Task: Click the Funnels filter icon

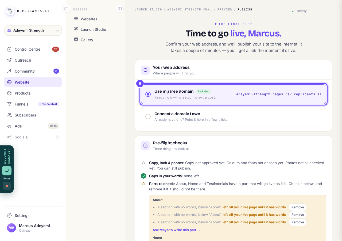Action: pyautogui.click(x=9, y=104)
